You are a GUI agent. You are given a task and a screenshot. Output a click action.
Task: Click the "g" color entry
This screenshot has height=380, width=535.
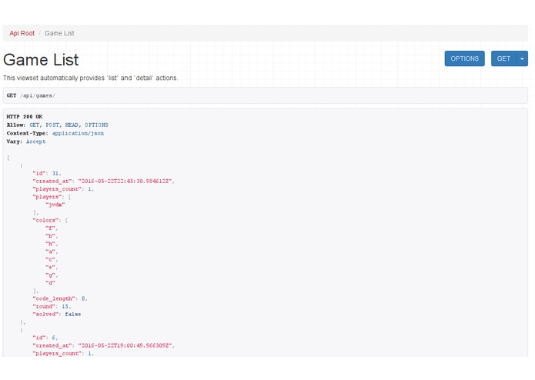[52, 275]
